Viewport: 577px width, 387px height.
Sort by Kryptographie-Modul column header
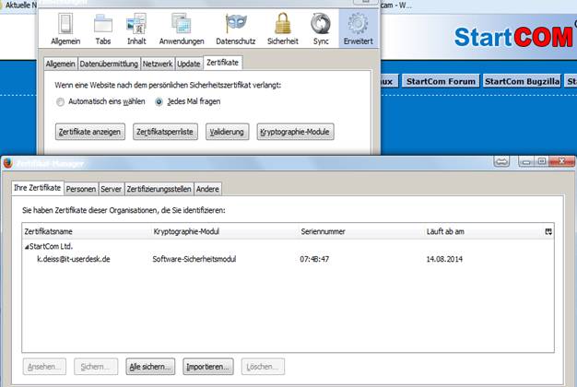225,232
